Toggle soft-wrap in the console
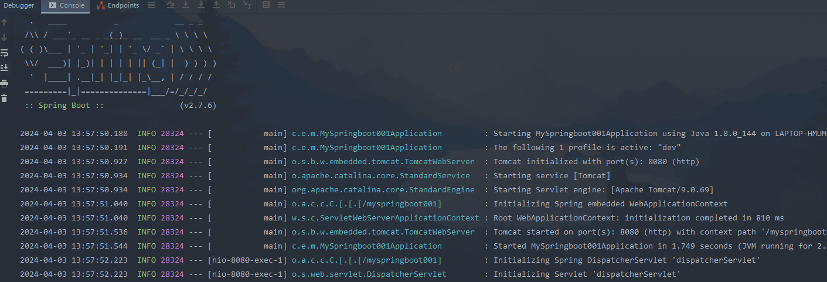 [4, 53]
